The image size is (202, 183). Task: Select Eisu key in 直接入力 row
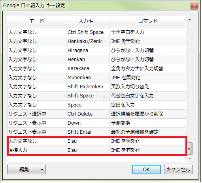pos(88,150)
